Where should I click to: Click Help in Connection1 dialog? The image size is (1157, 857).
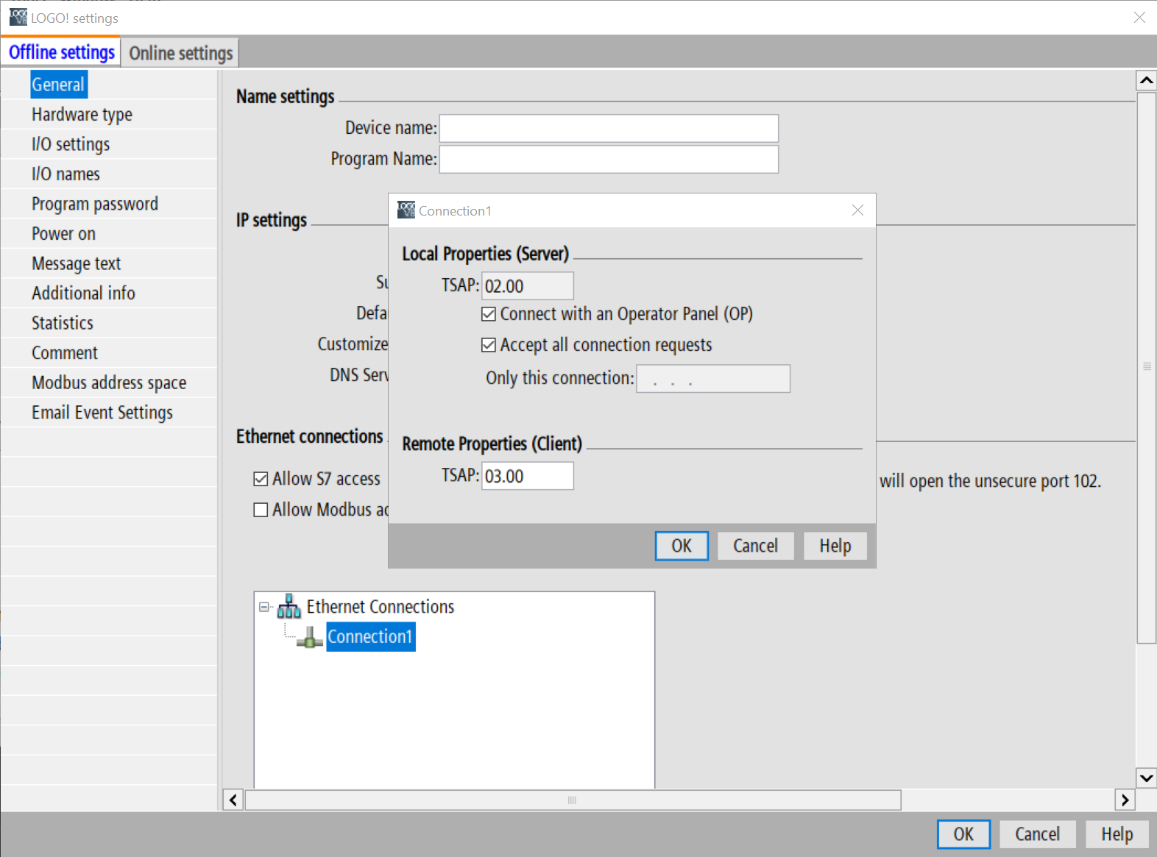pos(835,546)
